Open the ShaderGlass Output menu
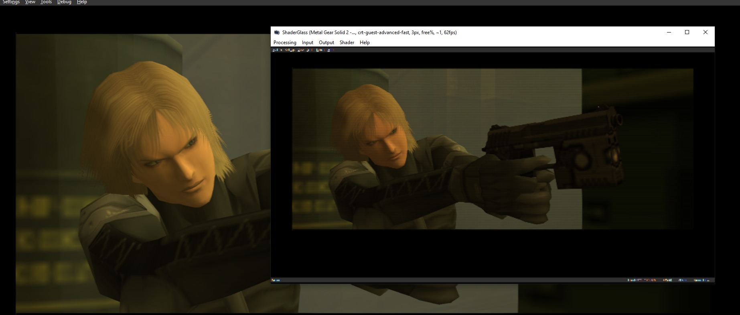 (x=326, y=43)
